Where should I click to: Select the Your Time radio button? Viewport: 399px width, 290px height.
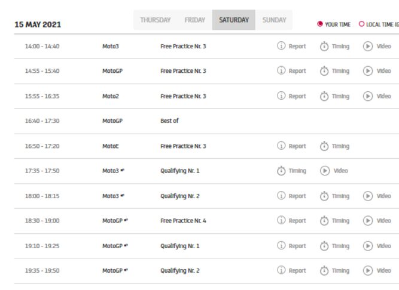point(320,24)
